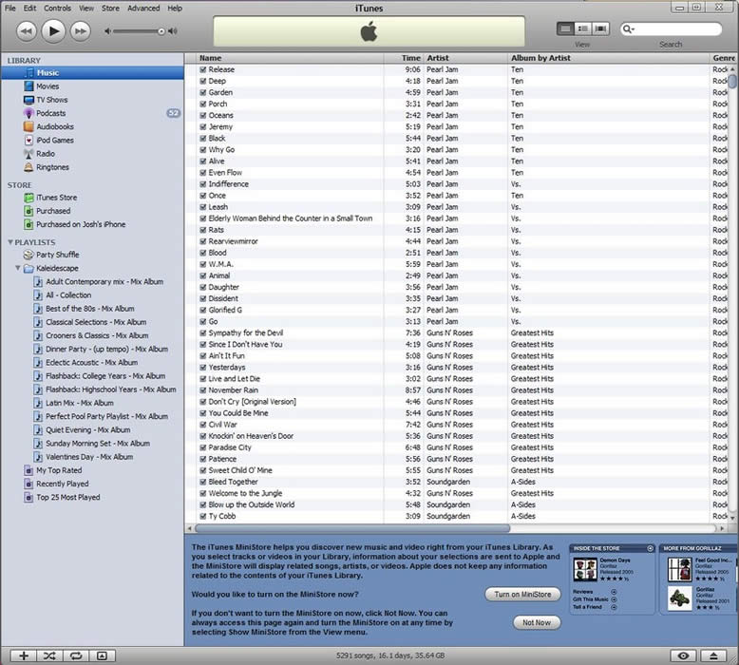Open Podcasts in the library
The height and width of the screenshot is (665, 739).
[x=51, y=113]
